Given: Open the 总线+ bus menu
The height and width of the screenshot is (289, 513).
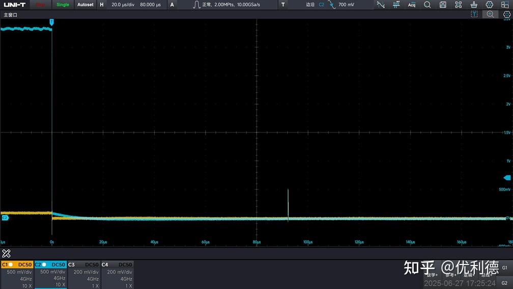Looking at the screenshot, I should (x=487, y=275).
